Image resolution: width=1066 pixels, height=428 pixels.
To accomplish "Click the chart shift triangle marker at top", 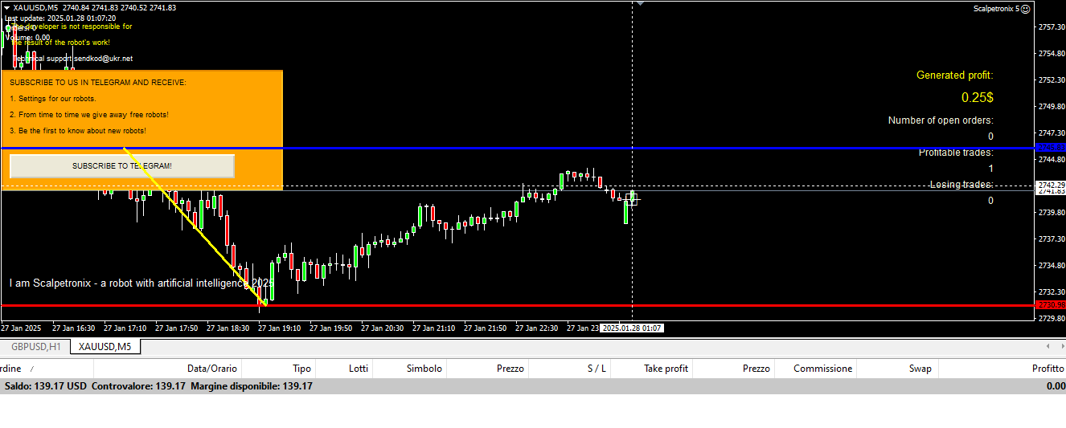I will (640, 3).
